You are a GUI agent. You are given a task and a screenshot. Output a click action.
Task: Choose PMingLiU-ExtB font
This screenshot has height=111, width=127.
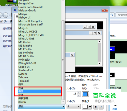pyautogui.click(x=40, y=63)
